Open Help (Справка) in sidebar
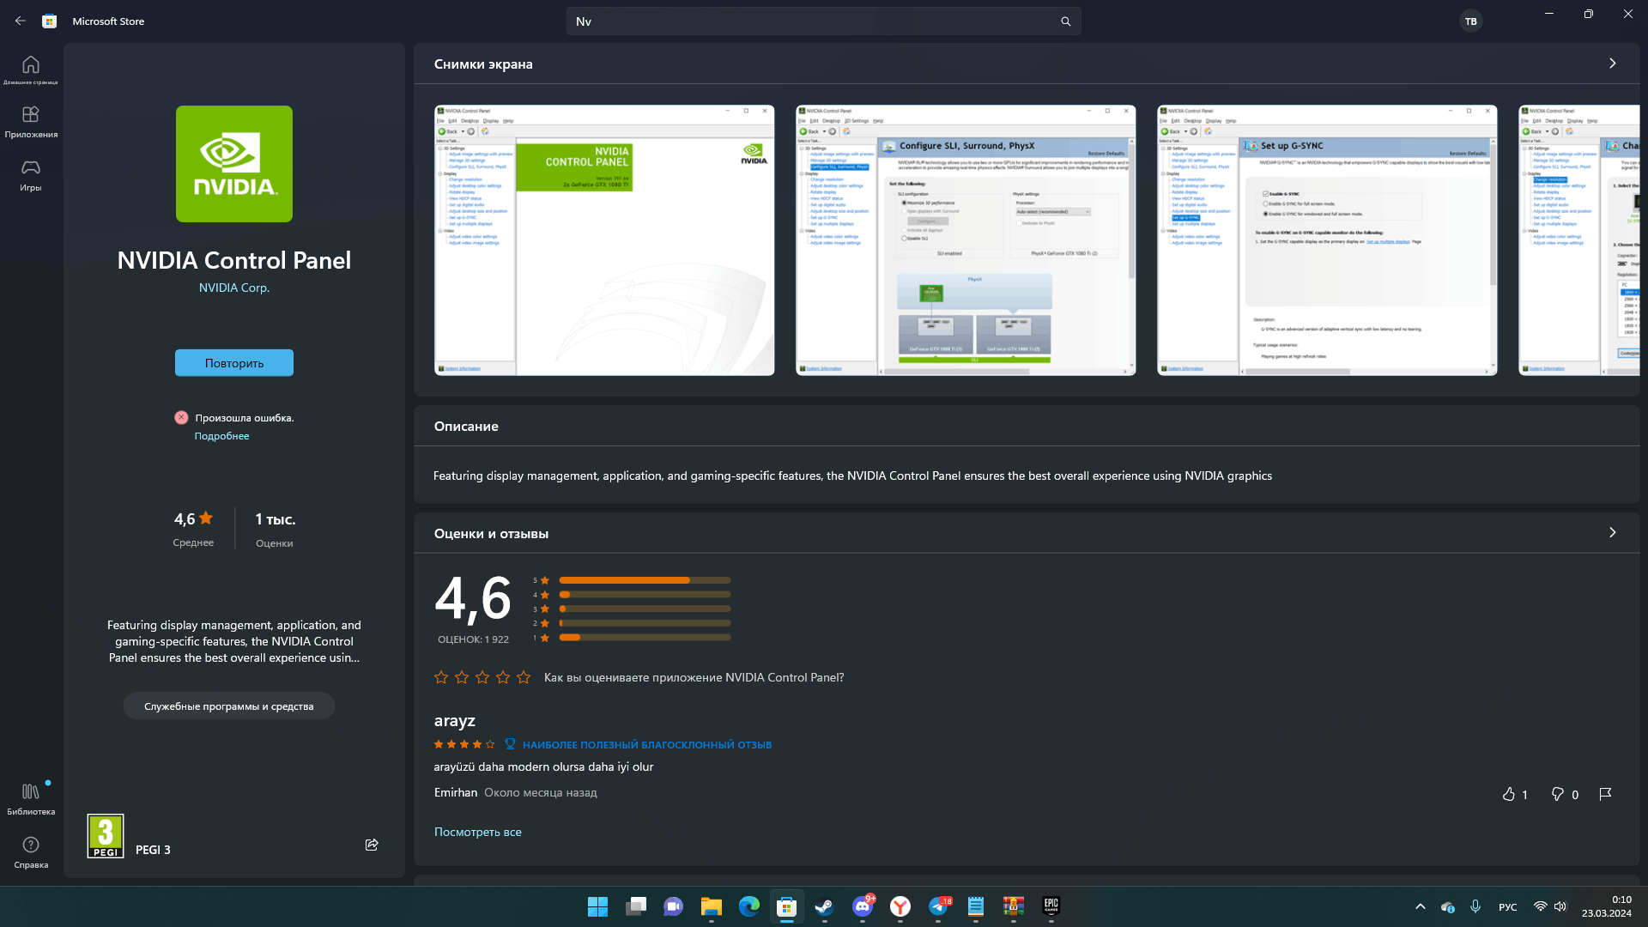This screenshot has height=927, width=1648. pyautogui.click(x=31, y=851)
